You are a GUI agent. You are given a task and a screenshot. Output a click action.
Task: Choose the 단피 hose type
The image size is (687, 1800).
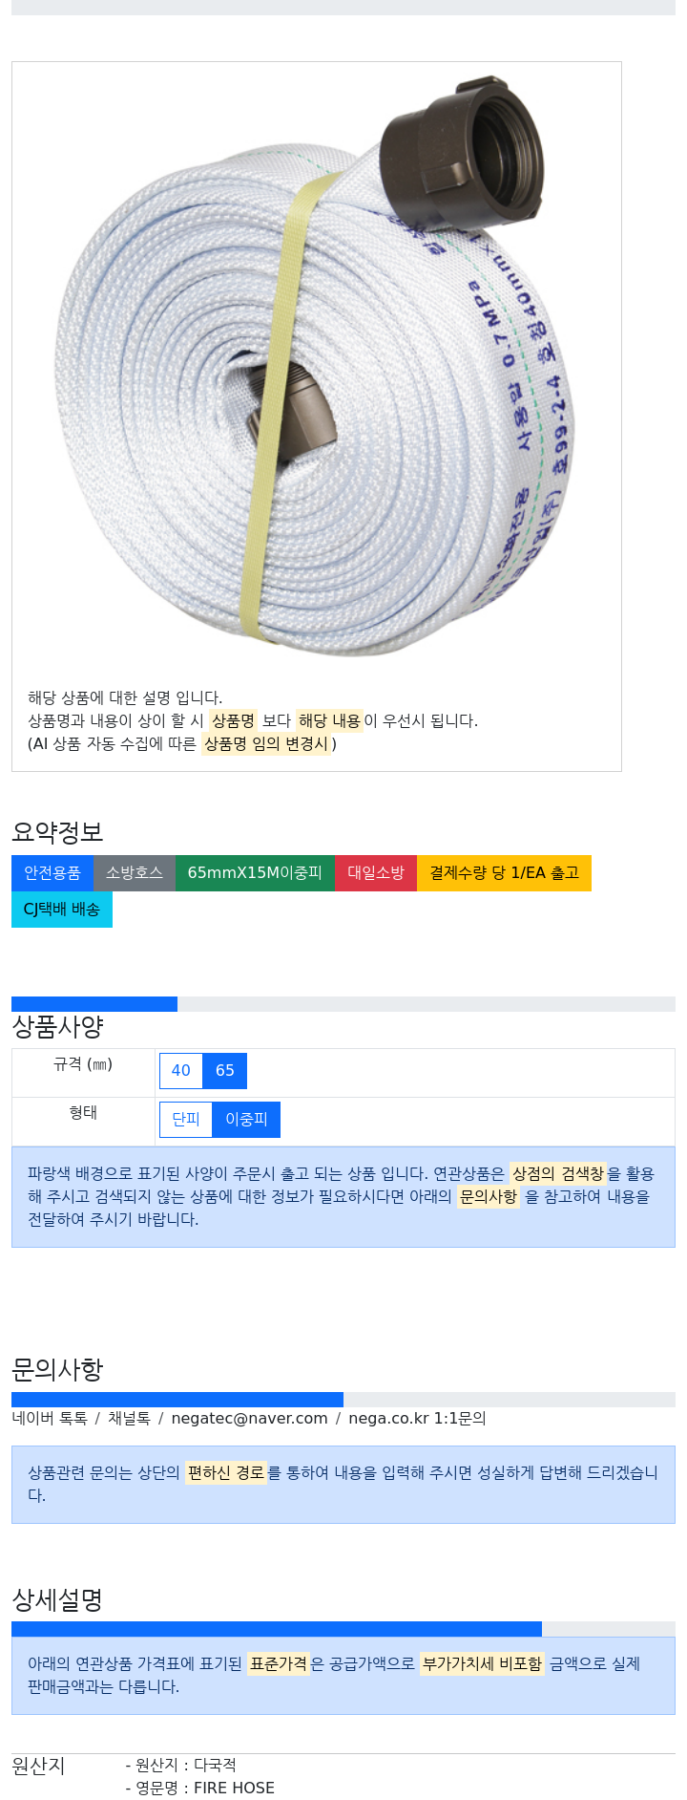point(186,1120)
